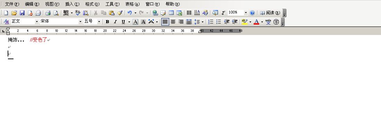Align paragraph text to the right
Viewport: 381px width, 134px height.
pos(181,22)
